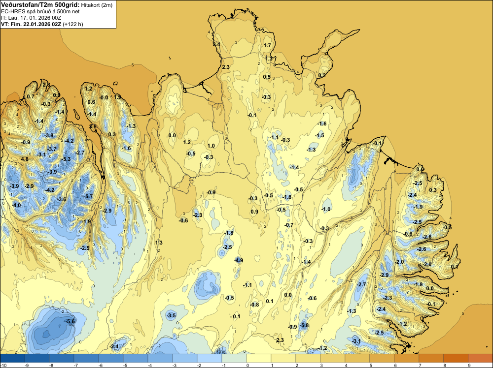Click the -1.0 temperature value
The width and height of the screenshot is (493, 368).
[326, 209]
